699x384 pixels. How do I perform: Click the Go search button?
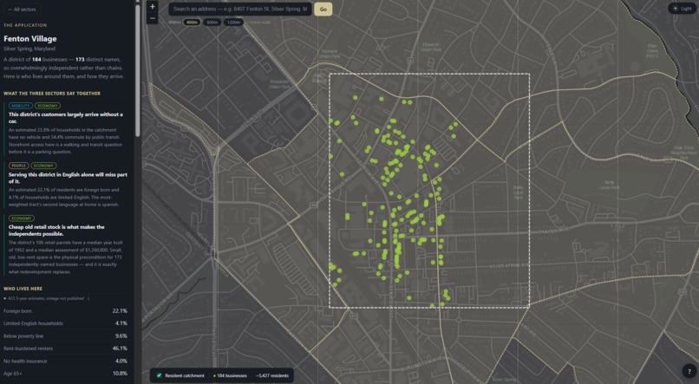(x=323, y=9)
